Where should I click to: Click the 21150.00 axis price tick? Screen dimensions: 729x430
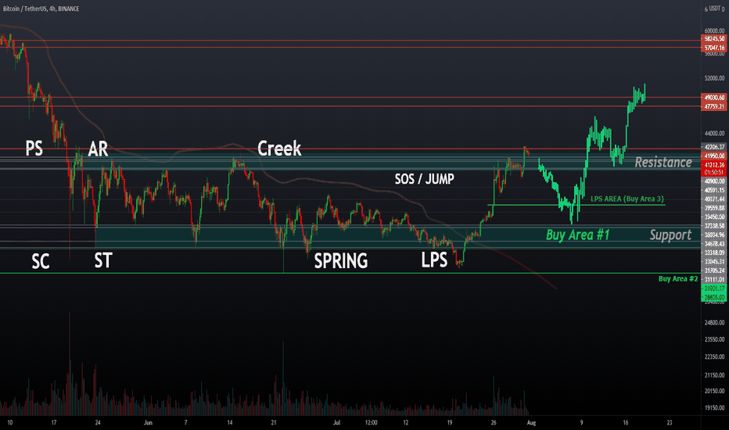coord(715,374)
